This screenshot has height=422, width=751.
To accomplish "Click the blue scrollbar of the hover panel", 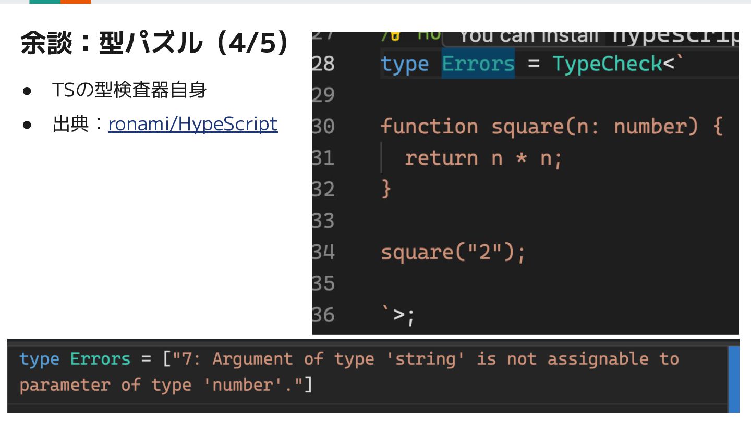I will 733,378.
